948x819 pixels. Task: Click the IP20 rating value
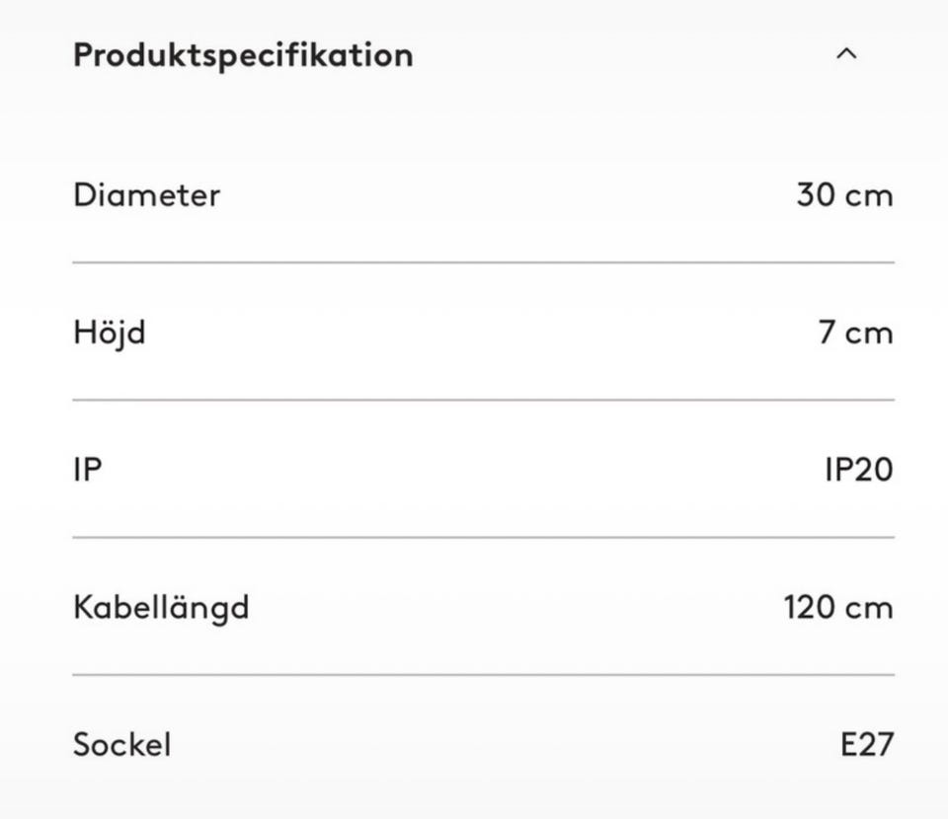[x=858, y=469]
